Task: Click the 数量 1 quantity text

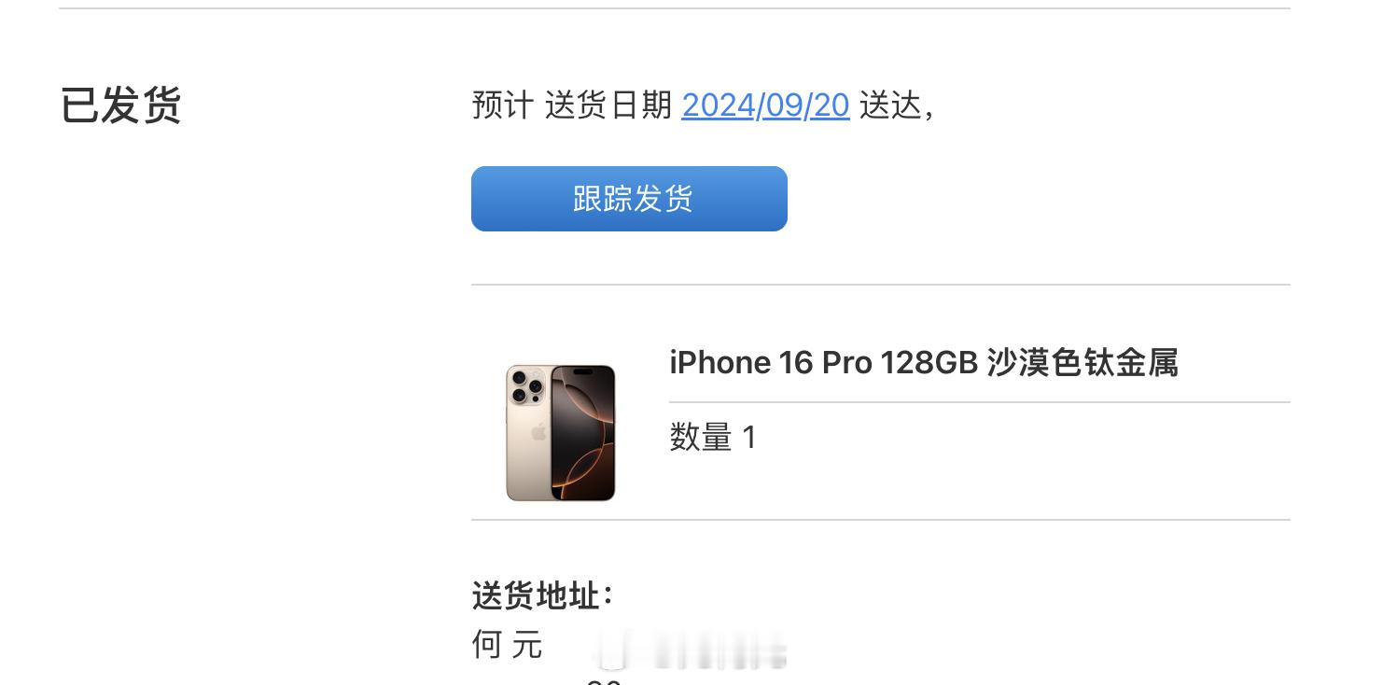Action: tap(713, 437)
